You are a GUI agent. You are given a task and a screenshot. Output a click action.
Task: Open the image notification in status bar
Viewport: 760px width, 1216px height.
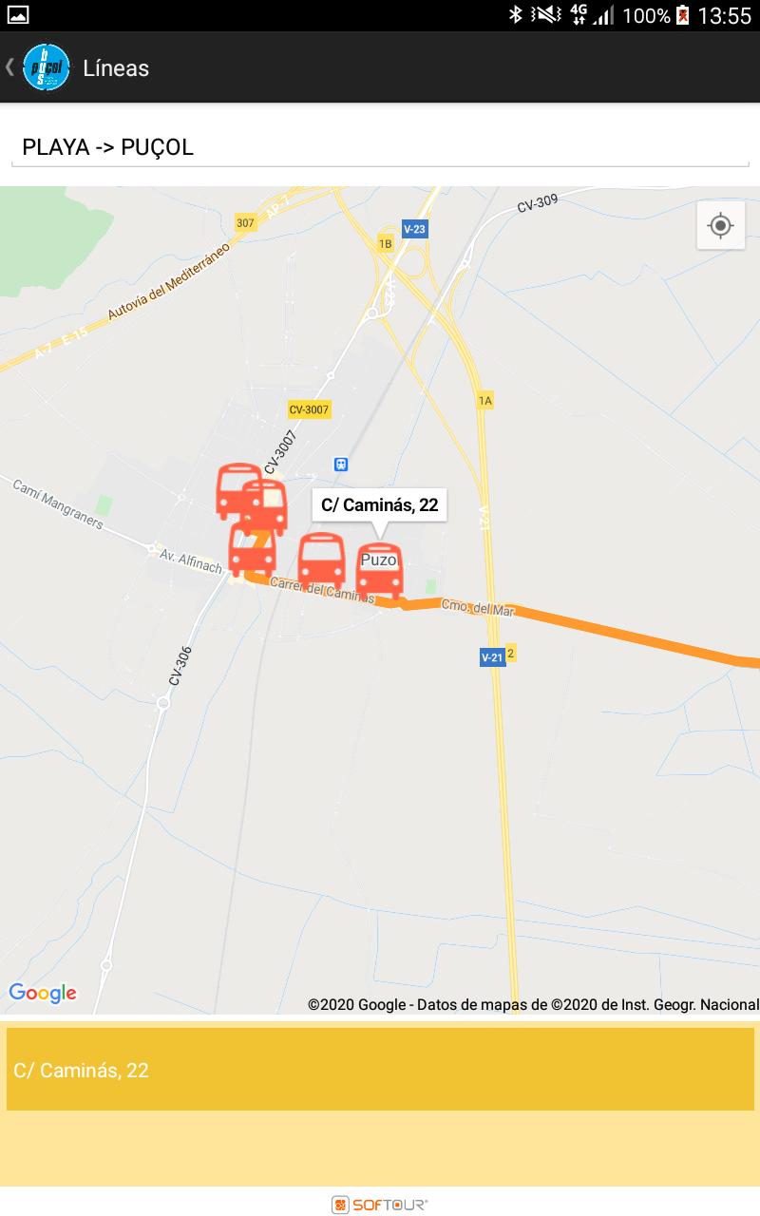[x=17, y=14]
